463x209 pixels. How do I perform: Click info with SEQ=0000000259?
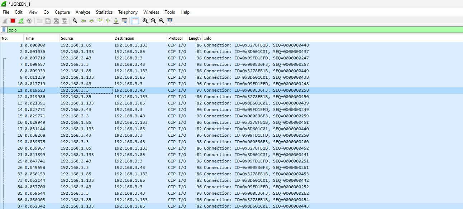click(256, 116)
